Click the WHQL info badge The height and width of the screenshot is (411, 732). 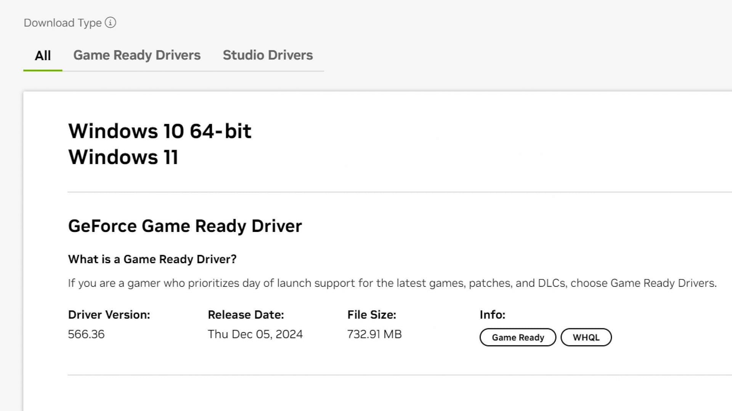tap(586, 337)
